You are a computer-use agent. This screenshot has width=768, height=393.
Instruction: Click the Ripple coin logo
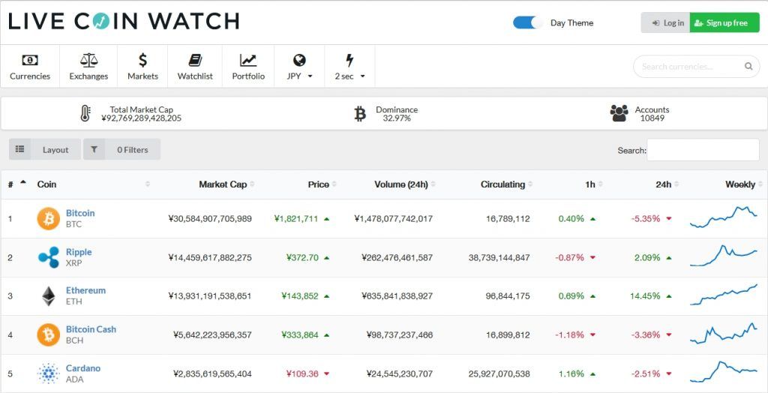[49, 257]
